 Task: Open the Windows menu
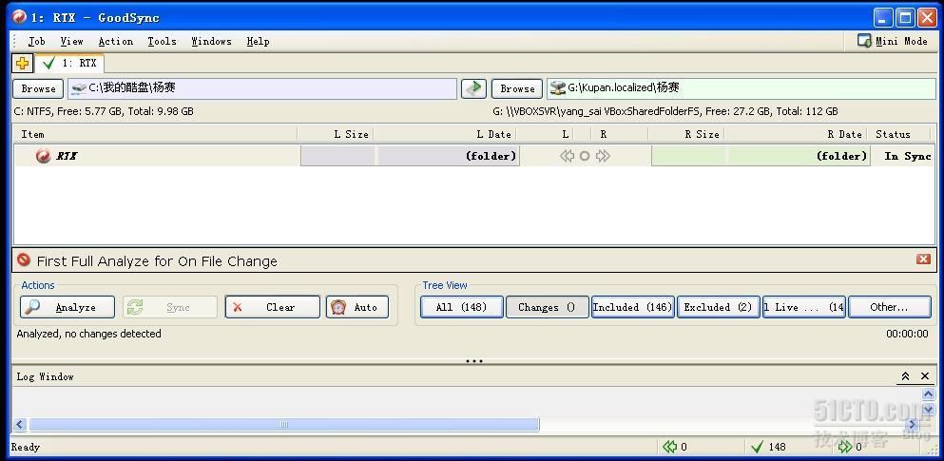[x=211, y=41]
